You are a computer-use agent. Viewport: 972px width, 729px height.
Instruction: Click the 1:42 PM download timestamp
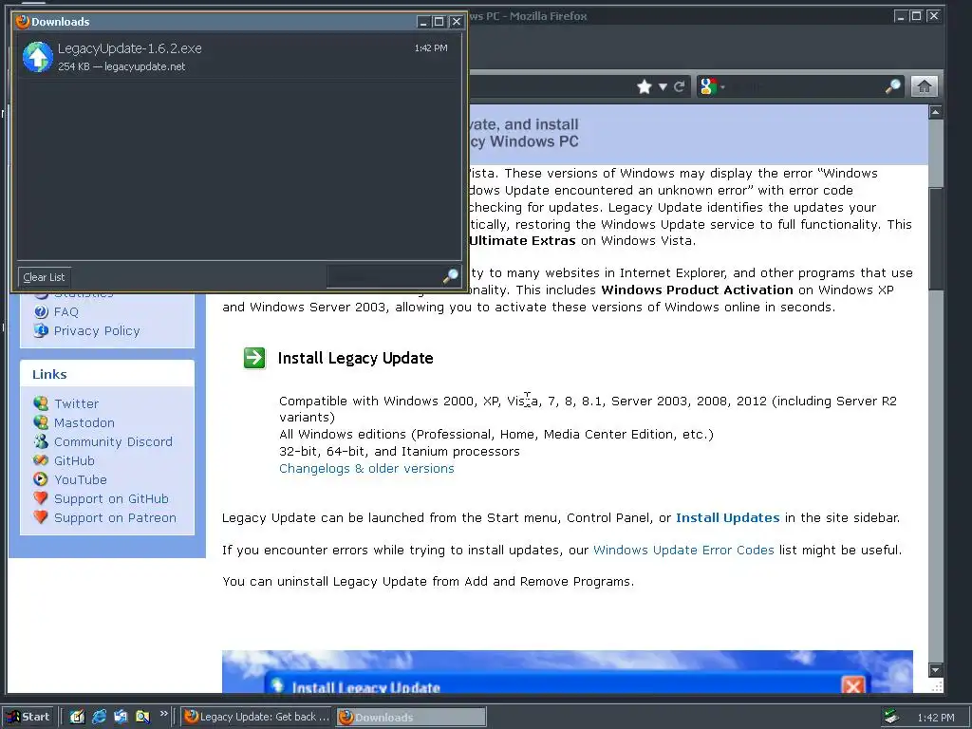pyautogui.click(x=431, y=47)
